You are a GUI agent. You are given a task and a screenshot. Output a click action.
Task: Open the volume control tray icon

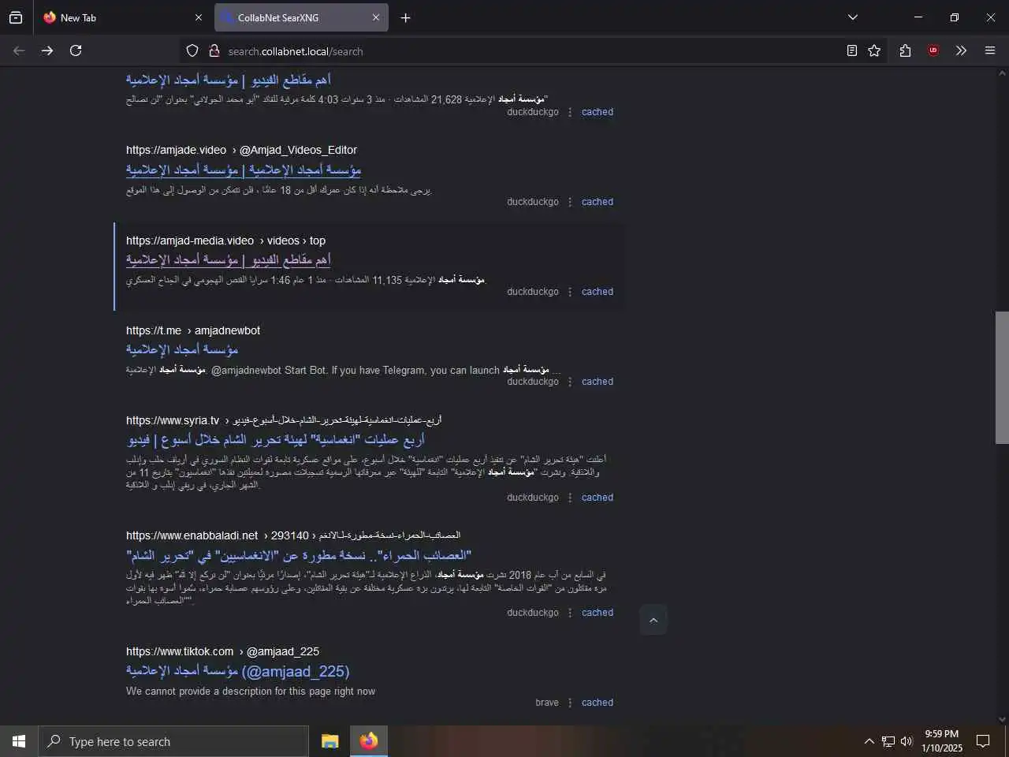coord(907,741)
